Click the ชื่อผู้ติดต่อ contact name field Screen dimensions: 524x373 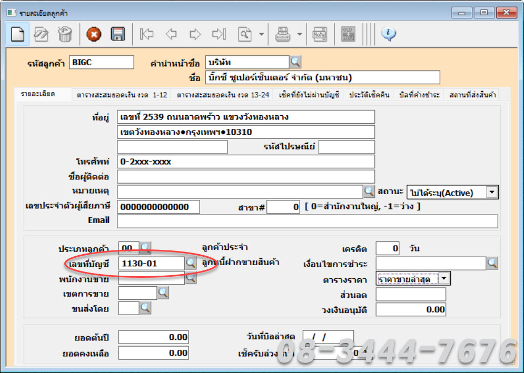[x=246, y=177]
